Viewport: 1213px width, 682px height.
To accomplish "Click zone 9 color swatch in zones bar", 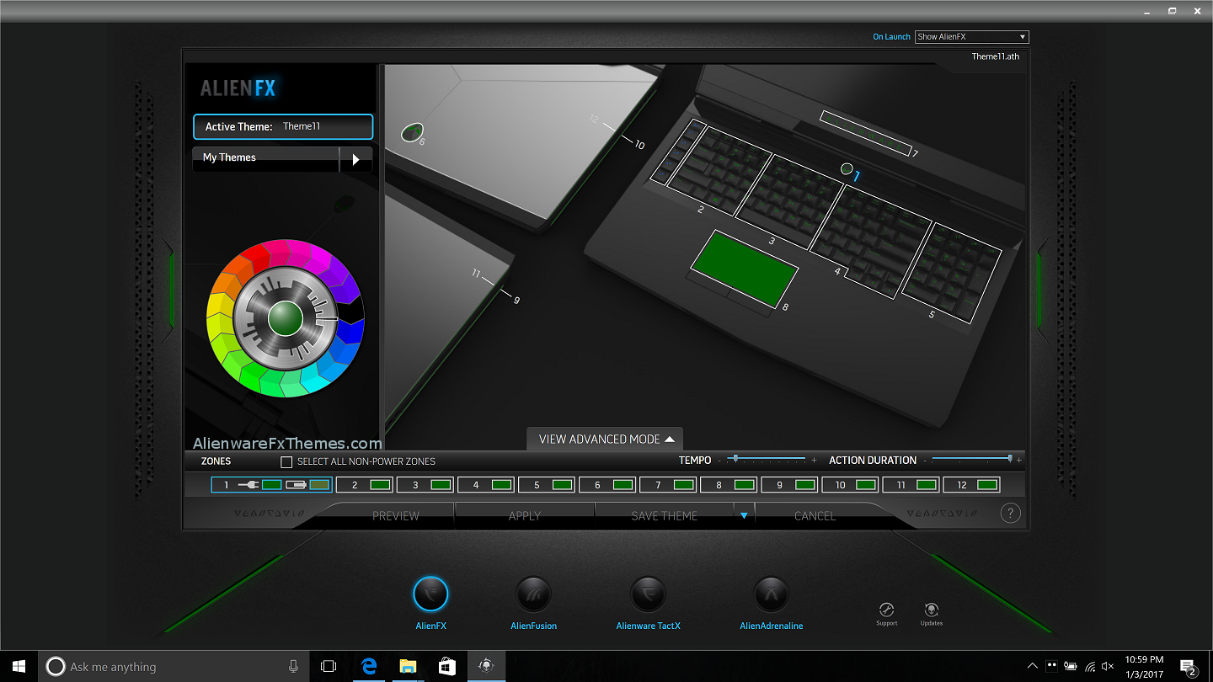I will point(804,485).
